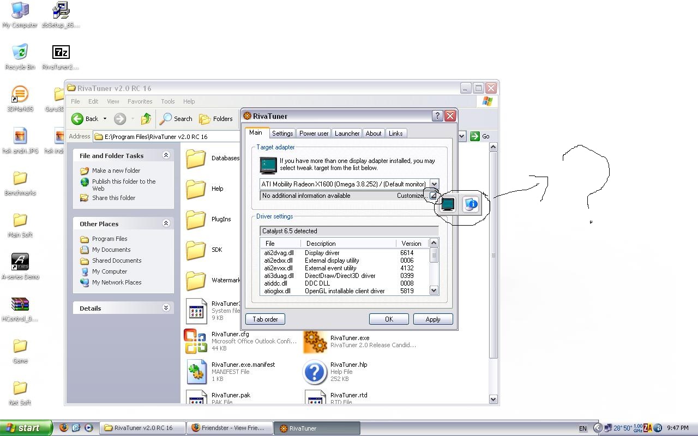This screenshot has width=698, height=436.
Task: Click the Up folder icon in Explorer
Action: tap(146, 119)
